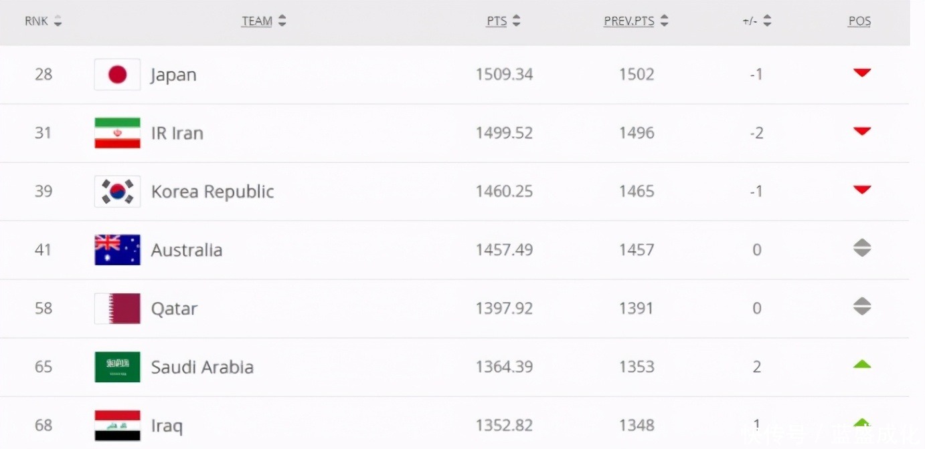Sort table by RNK column arrows
This screenshot has width=925, height=449.
pos(58,21)
